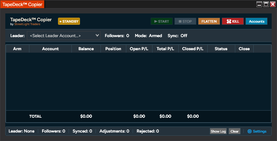
Task: Click the TapeDeck Copier title tab
Action: coord(22,4)
